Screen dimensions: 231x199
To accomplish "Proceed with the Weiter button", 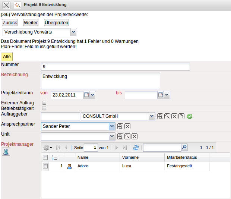I will (x=31, y=22).
